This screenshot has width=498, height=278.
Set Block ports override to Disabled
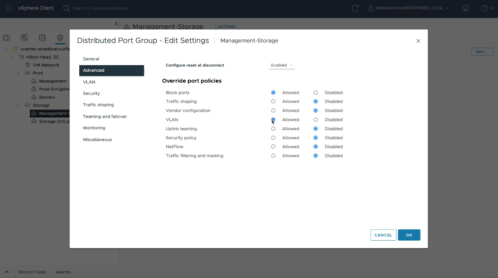(316, 93)
